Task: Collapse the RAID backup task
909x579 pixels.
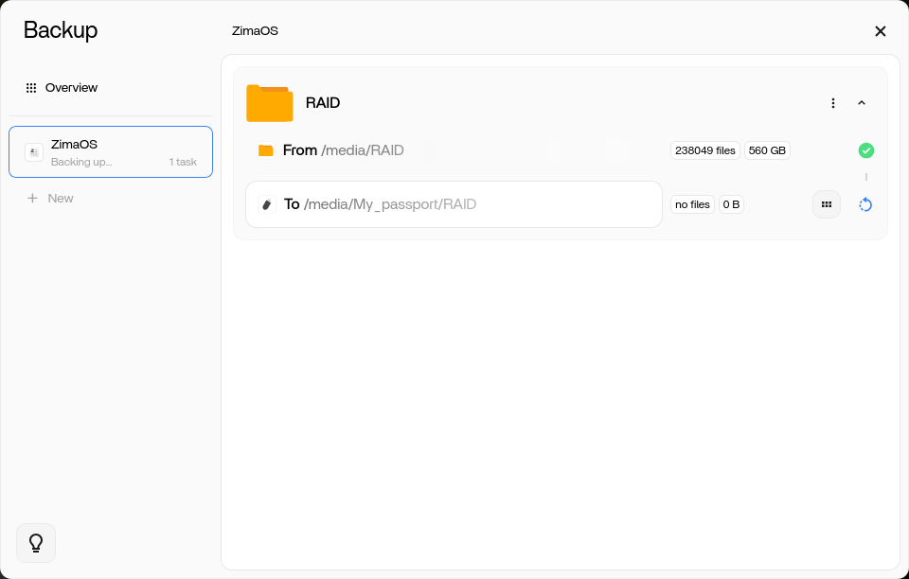Action: [862, 103]
